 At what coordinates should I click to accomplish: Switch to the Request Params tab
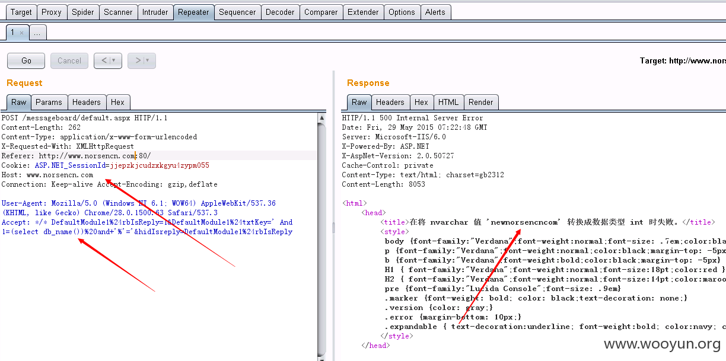[x=49, y=102]
